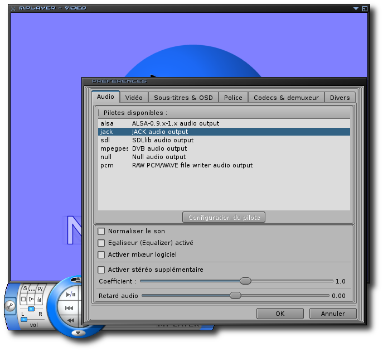Go to the Divers tab

pyautogui.click(x=340, y=98)
